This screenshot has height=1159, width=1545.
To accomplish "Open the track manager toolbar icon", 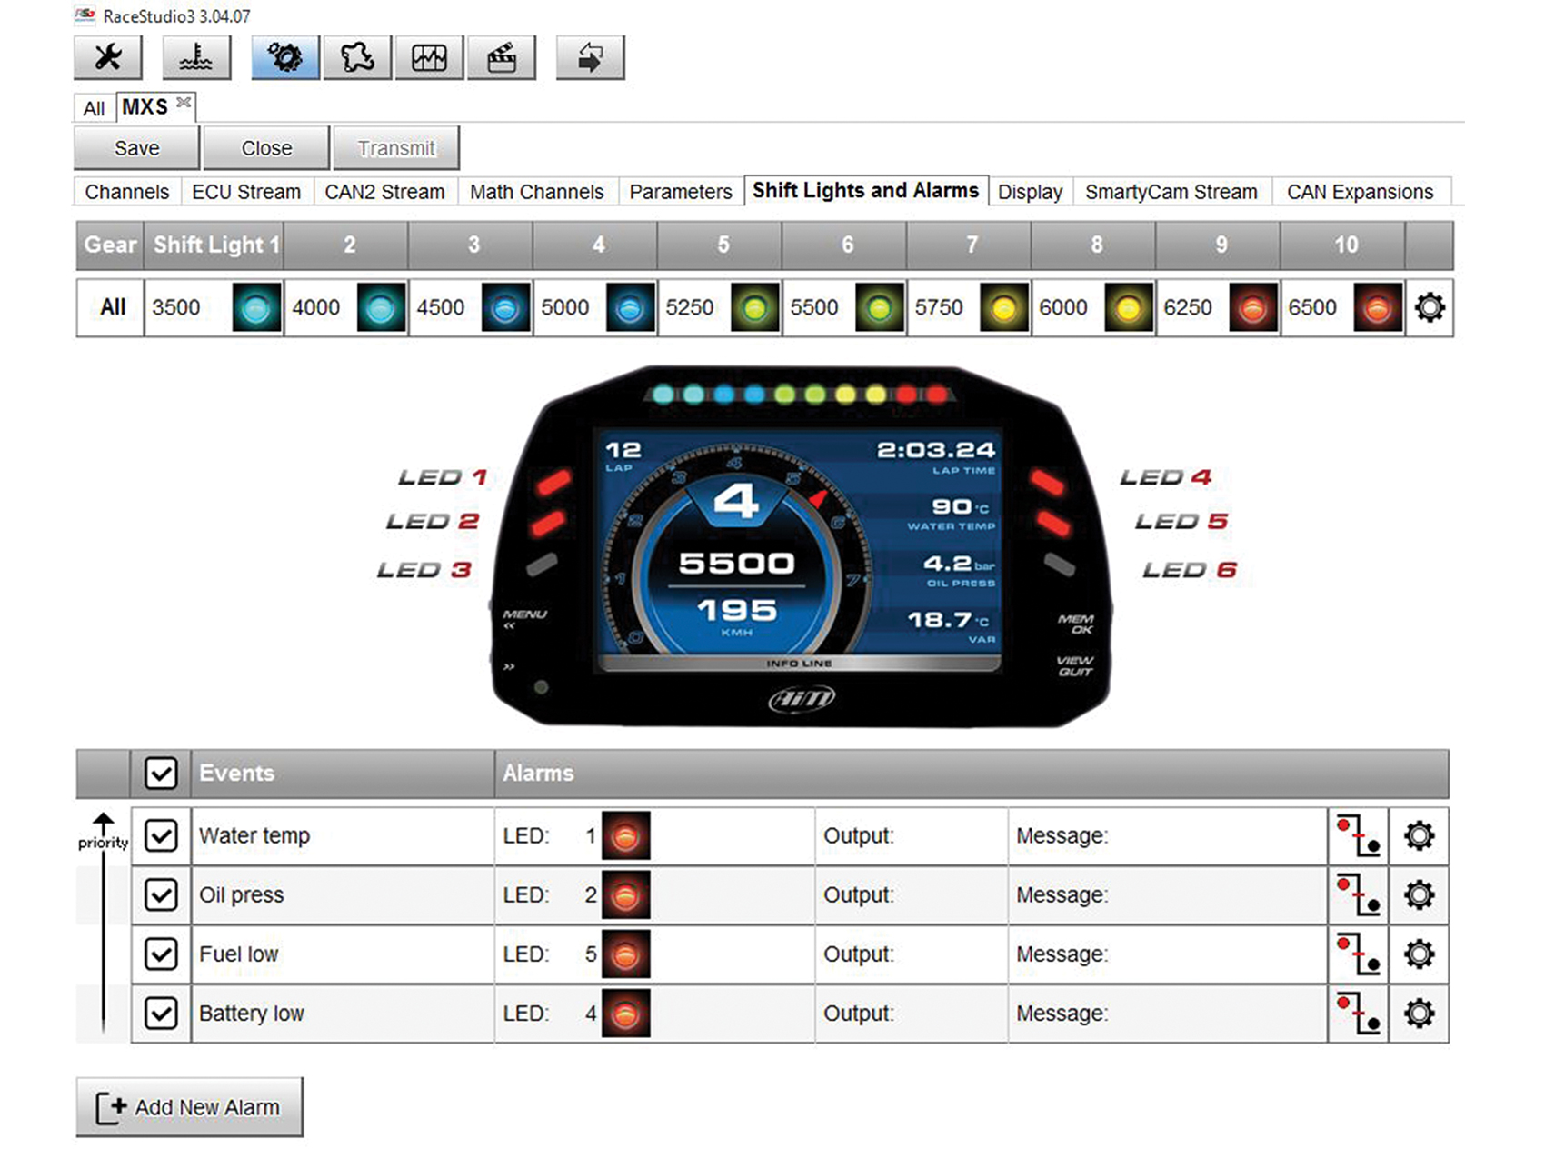I will point(356,56).
